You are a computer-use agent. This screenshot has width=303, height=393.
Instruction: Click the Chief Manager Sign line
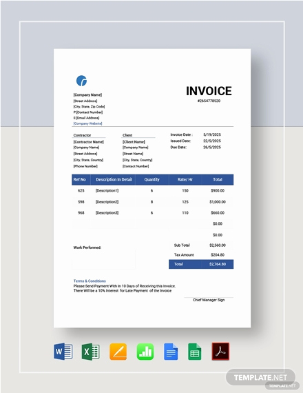click(x=209, y=300)
